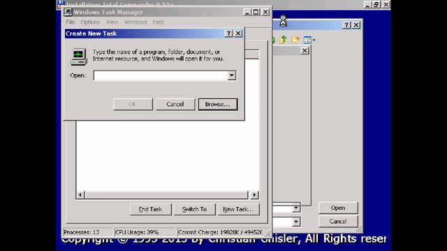The width and height of the screenshot is (447, 251).
Task: Click the End Task button
Action: pyautogui.click(x=151, y=209)
